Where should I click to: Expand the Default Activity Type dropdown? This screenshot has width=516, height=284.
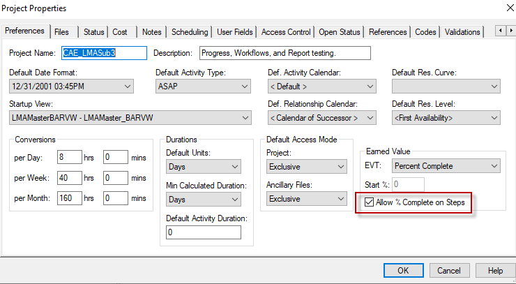coord(203,87)
